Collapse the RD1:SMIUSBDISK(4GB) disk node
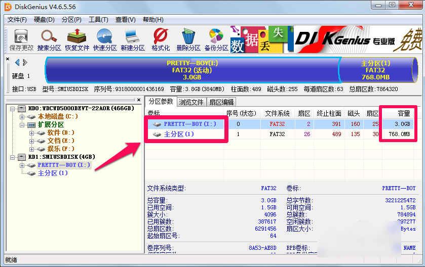The width and height of the screenshot is (425, 267). 12,157
